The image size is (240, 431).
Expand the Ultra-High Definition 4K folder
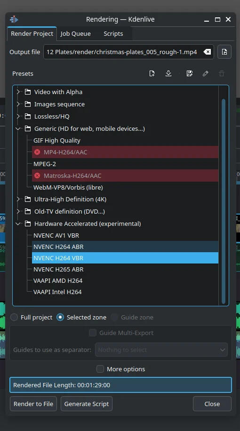(x=18, y=200)
